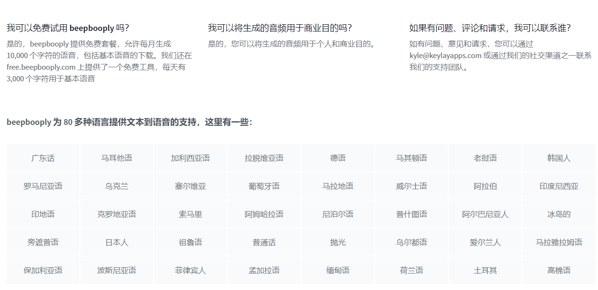Select the 乌尔都语 cell
Screen dimensions: 598x290
411,242
